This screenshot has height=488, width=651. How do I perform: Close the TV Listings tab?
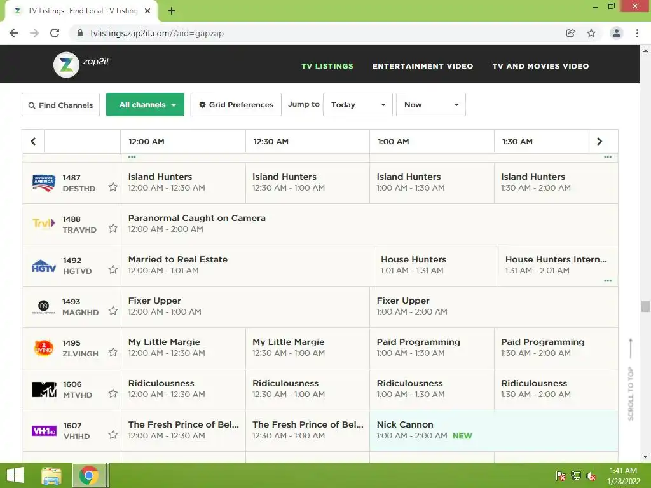tap(147, 11)
